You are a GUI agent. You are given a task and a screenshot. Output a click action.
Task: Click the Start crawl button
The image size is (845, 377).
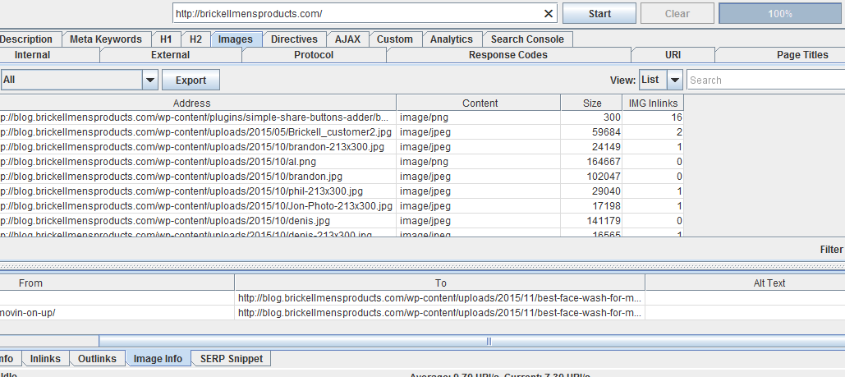click(599, 14)
